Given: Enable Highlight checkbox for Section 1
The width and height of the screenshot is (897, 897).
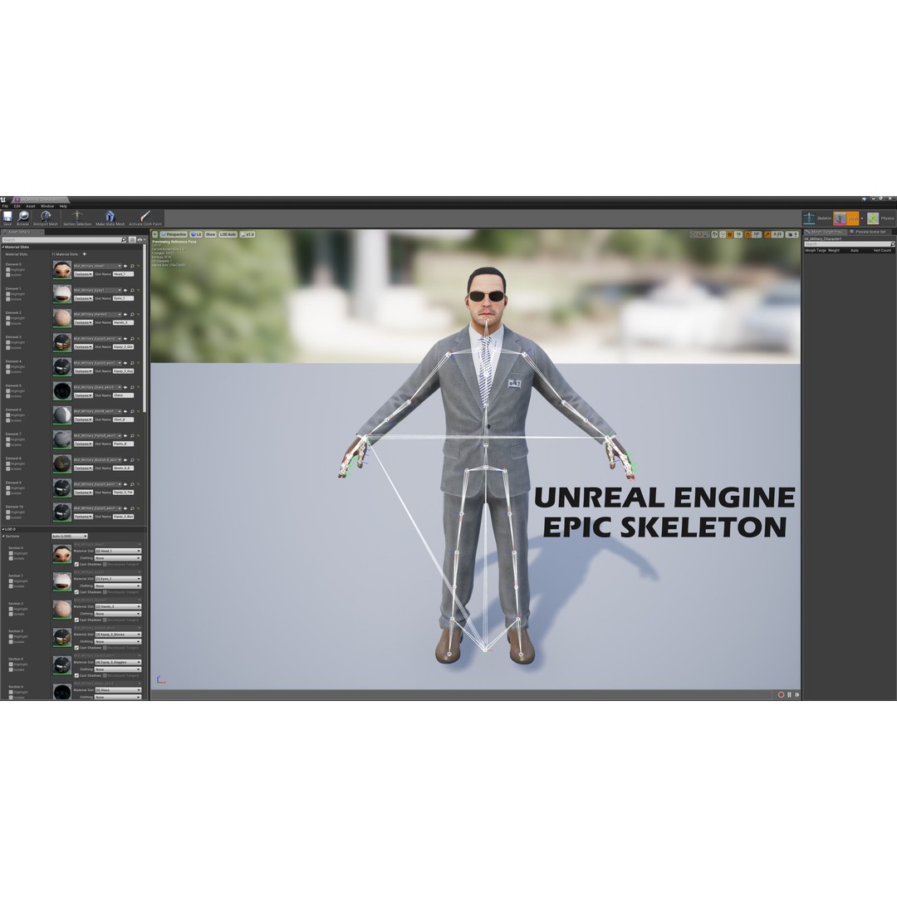Looking at the screenshot, I should click(11, 581).
